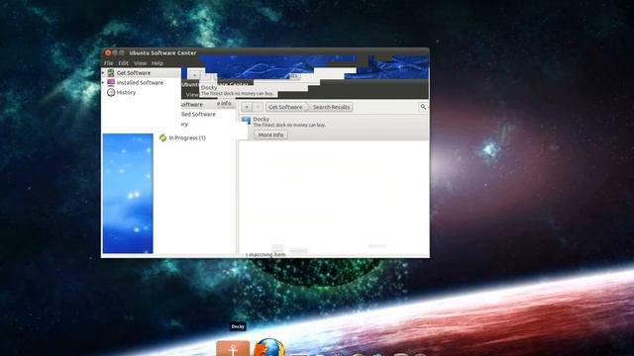Click the Get Software sidebar icon
Viewport: 634px width, 356px height.
point(111,72)
